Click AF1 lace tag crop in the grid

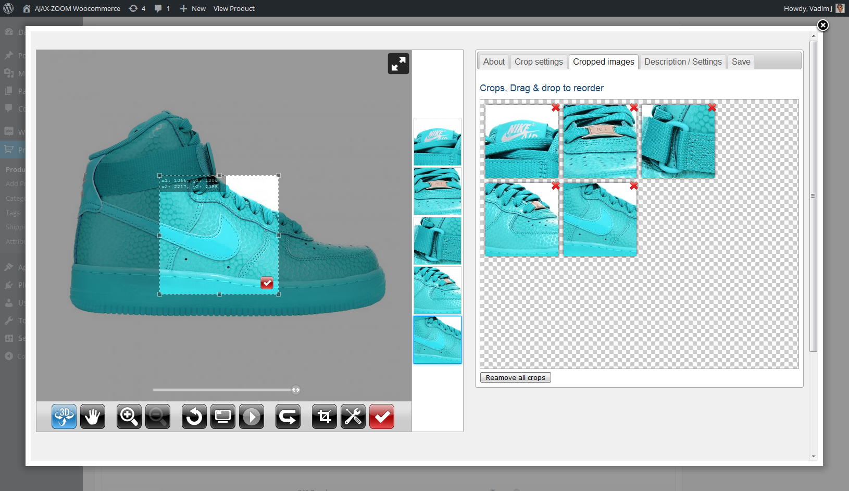tap(600, 141)
